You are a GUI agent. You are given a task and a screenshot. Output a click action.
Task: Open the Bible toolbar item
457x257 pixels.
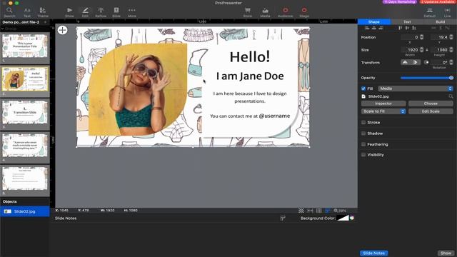point(116,12)
